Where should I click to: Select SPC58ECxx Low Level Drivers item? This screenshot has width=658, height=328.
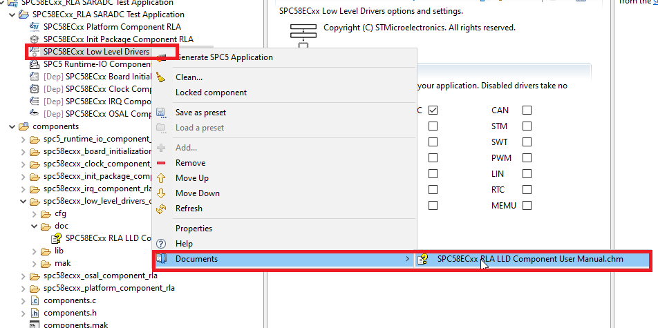pos(96,52)
